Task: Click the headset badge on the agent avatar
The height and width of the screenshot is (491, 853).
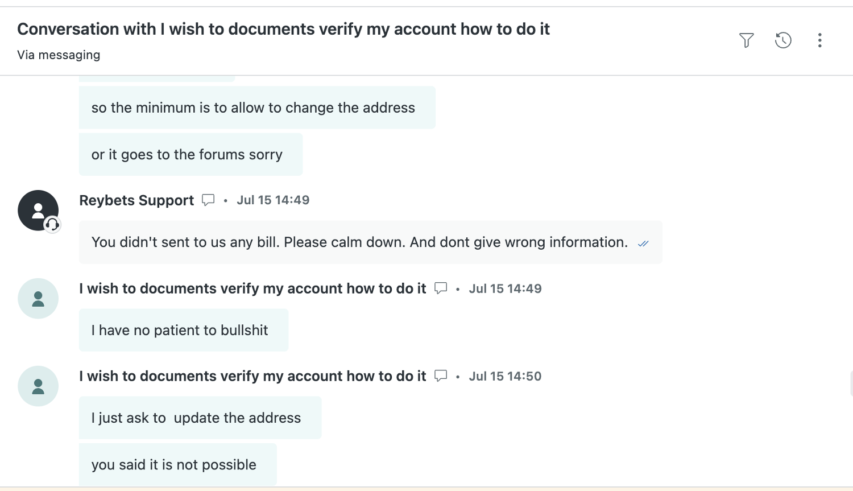Action: (52, 225)
